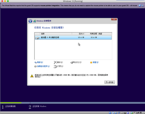Screen dimensions: 145x114
Task: Click the Left ⌘ host key label
Action: [139, 113]
